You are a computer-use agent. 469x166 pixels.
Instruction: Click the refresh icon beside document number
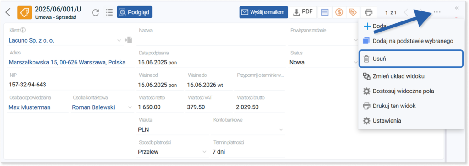click(95, 12)
